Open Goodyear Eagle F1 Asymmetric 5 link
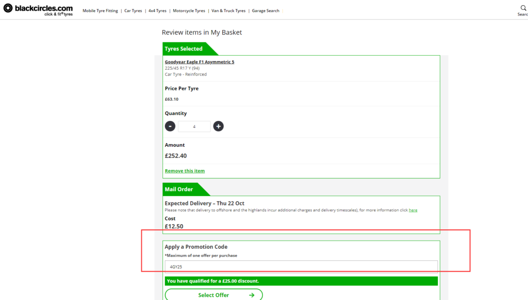This screenshot has height=300, width=528. coord(200,62)
